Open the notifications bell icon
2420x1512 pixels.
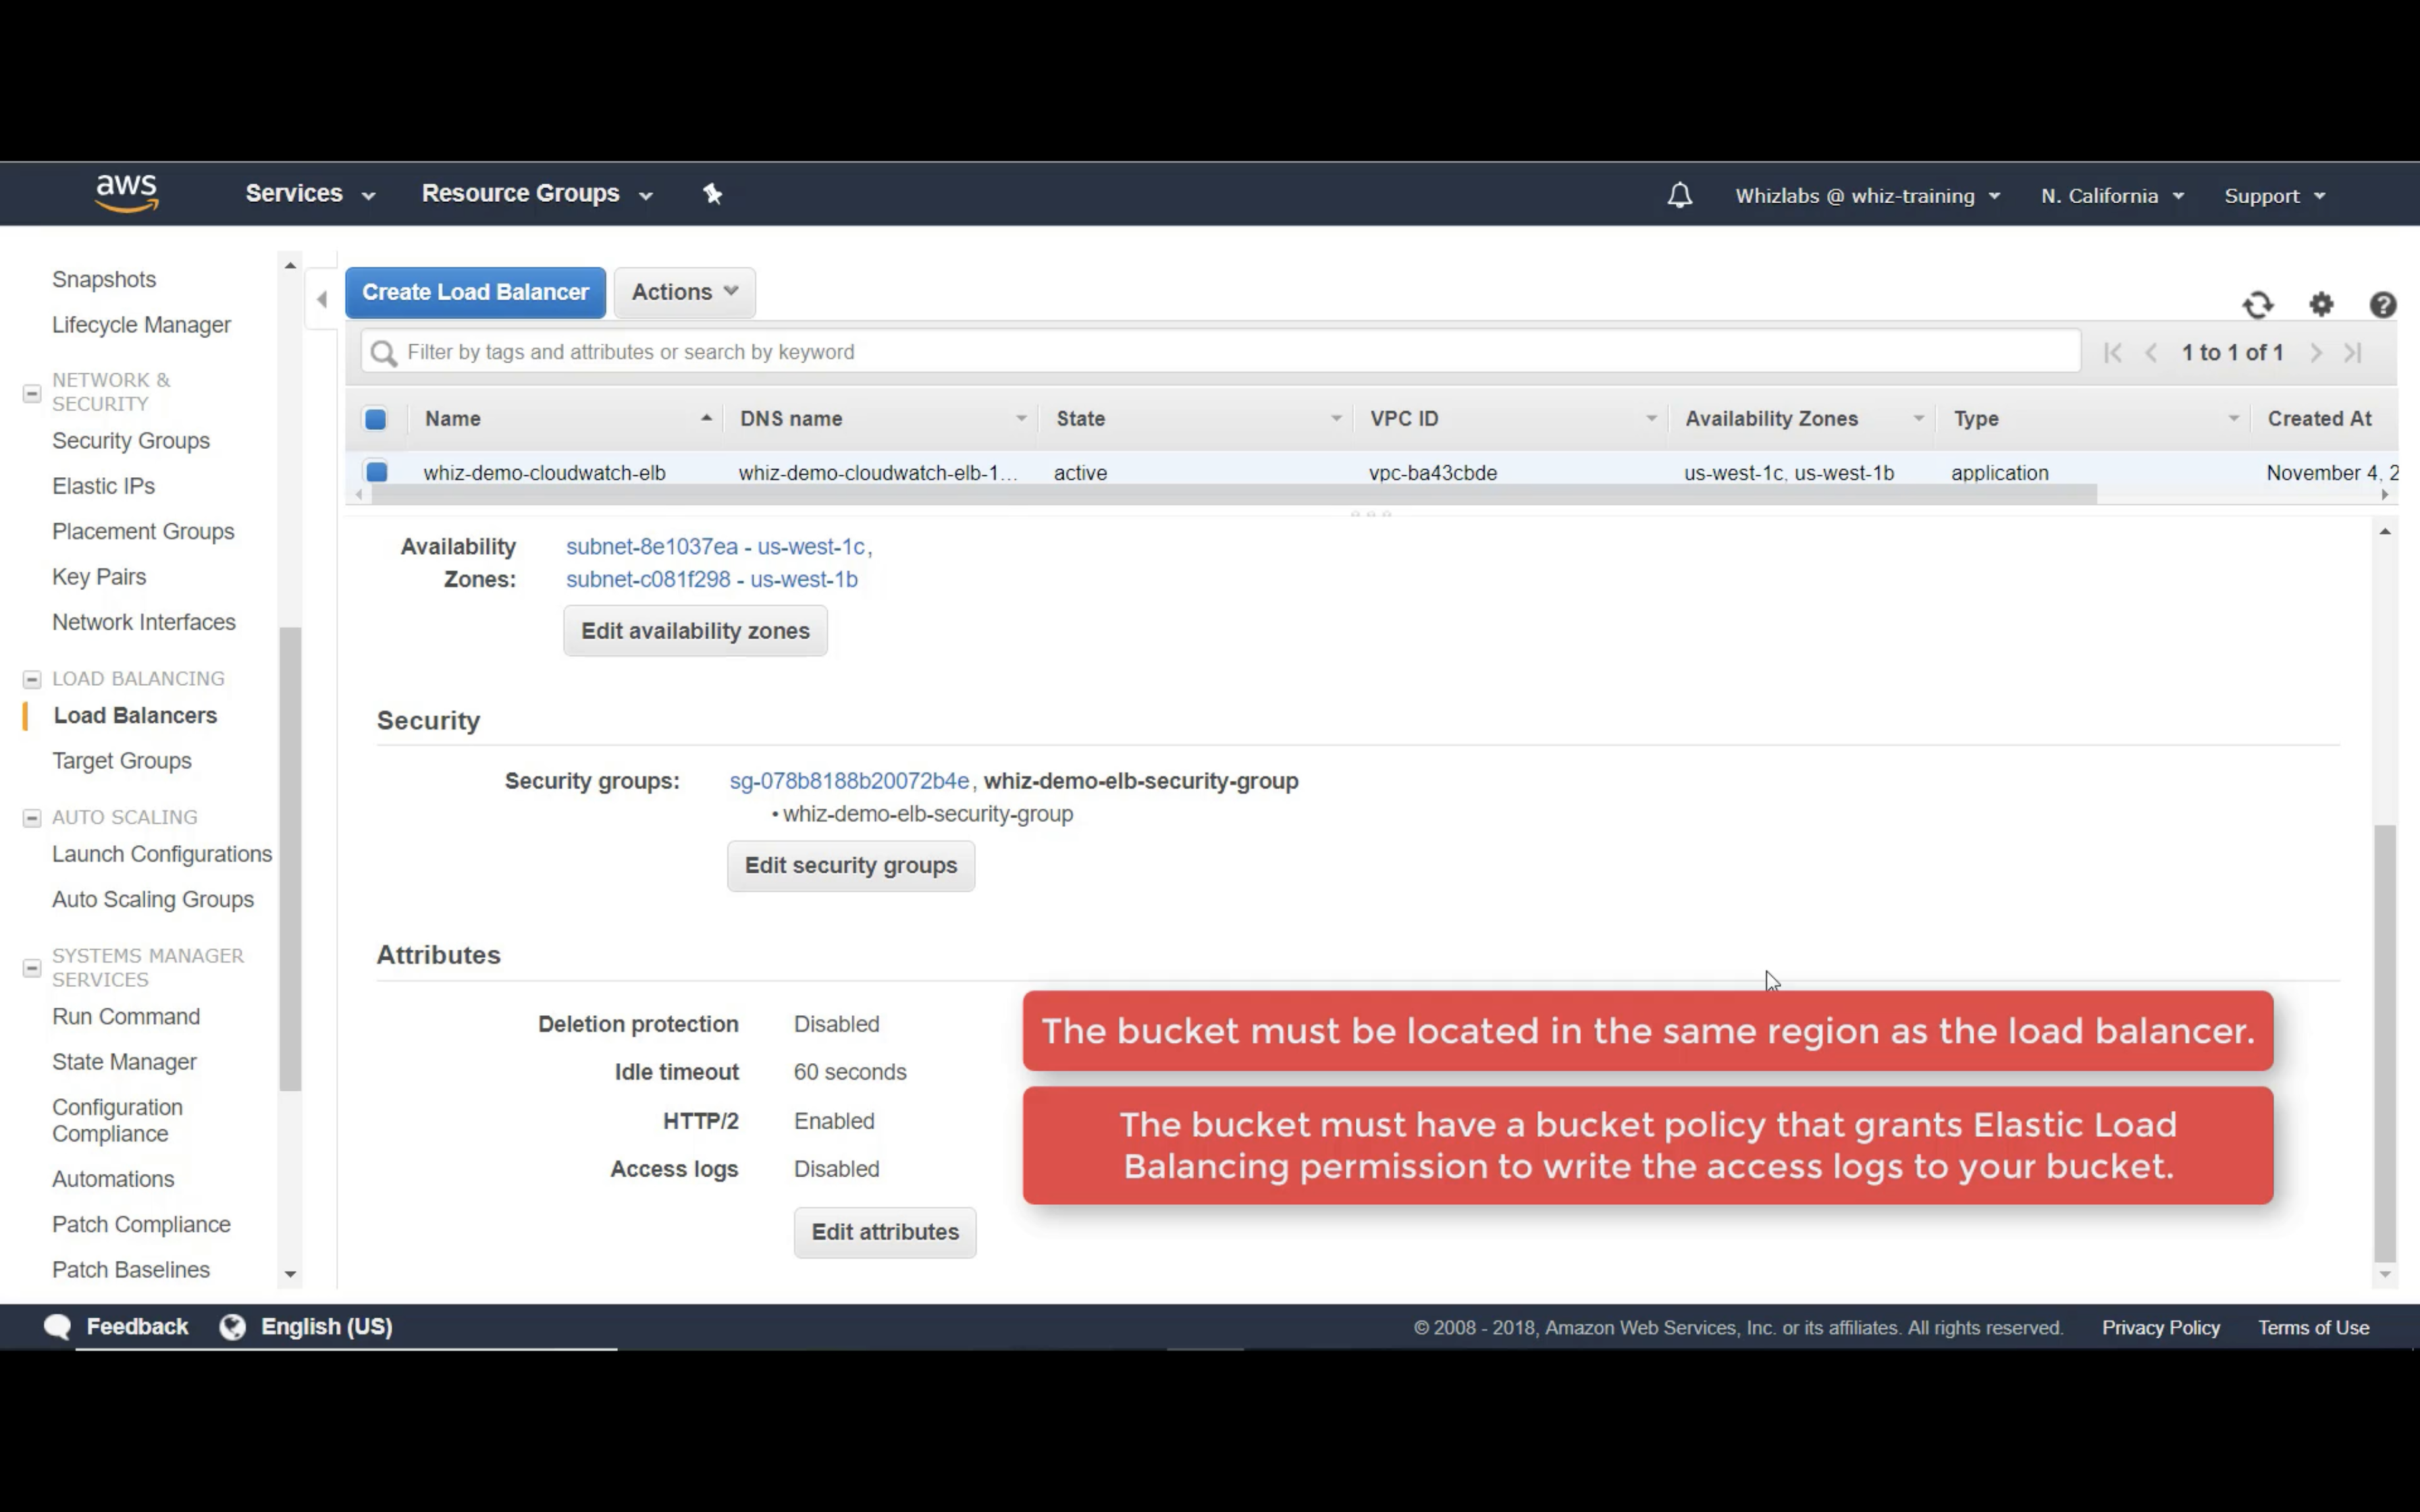click(x=1680, y=195)
